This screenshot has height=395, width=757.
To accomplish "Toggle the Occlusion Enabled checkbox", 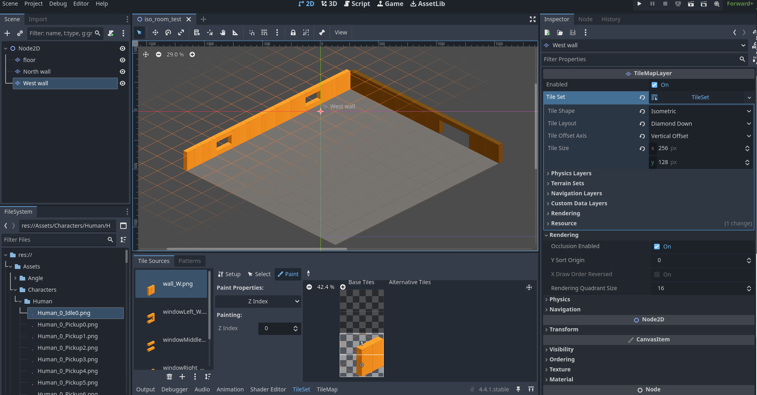I will pos(657,247).
